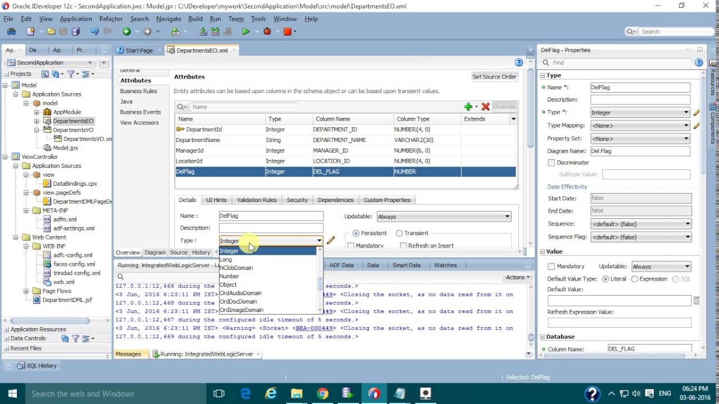The image size is (719, 404).
Task: Click the red Debug bug icon
Action: point(267,31)
